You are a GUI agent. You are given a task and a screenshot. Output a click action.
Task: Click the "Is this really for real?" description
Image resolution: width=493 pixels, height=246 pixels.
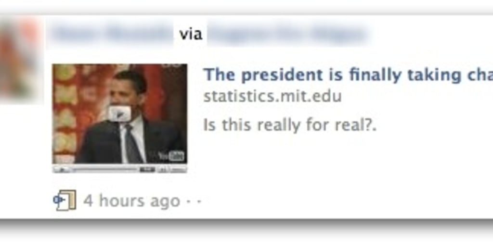[289, 125]
